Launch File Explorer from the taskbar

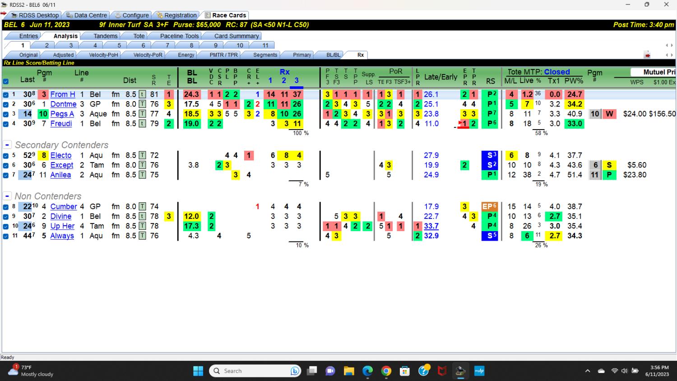click(x=349, y=371)
